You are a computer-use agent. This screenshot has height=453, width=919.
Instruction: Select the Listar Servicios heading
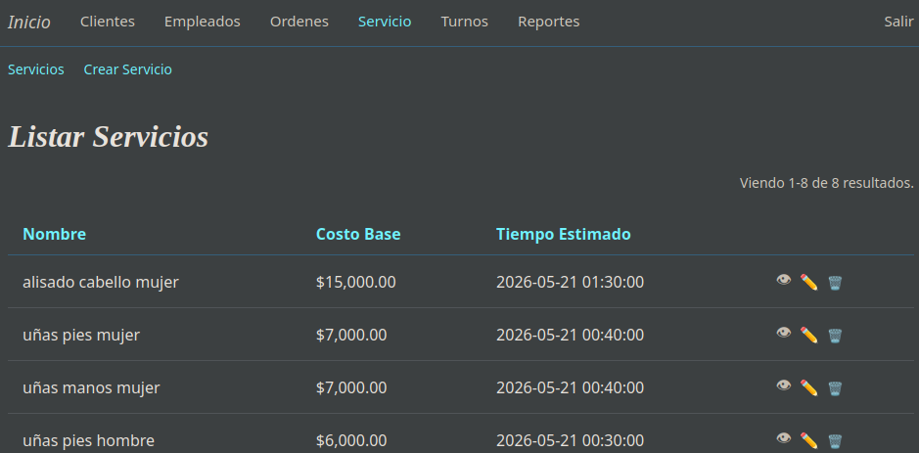(108, 137)
